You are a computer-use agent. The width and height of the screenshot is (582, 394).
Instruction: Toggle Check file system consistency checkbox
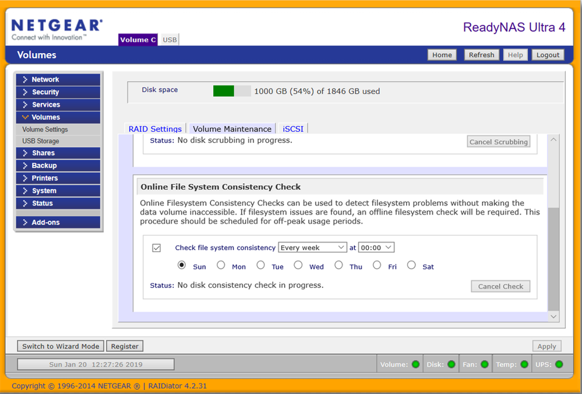pyautogui.click(x=157, y=248)
